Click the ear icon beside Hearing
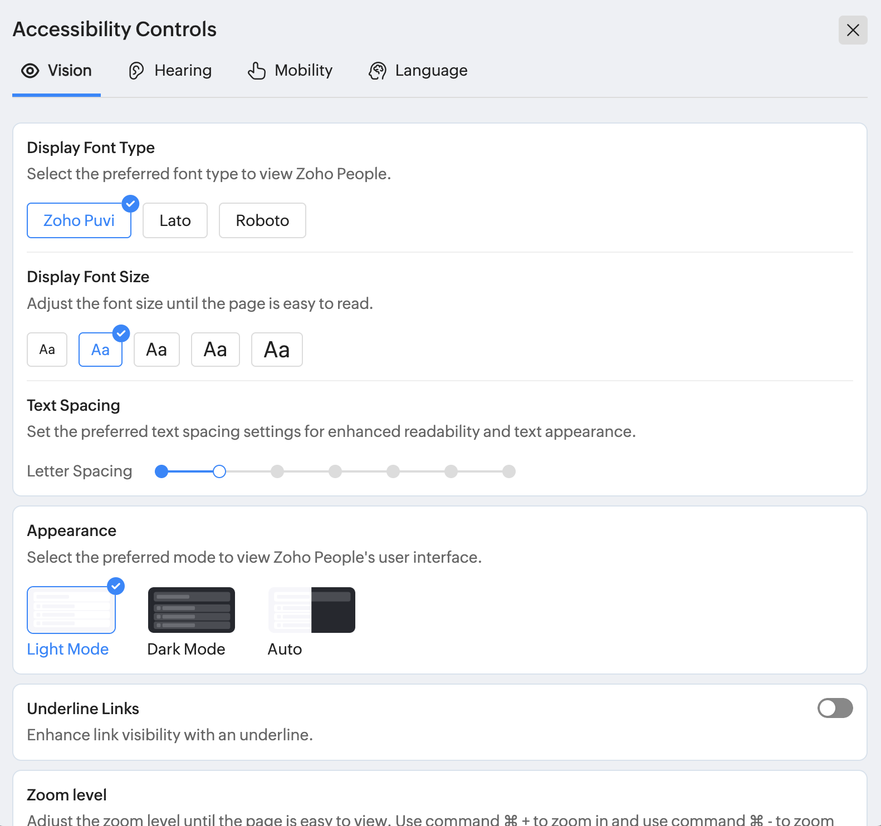 136,71
